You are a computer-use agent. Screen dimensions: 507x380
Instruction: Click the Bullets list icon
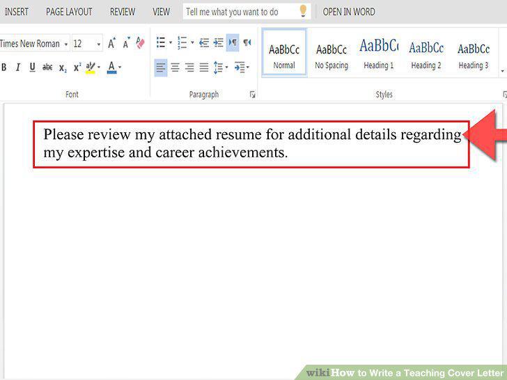click(161, 42)
